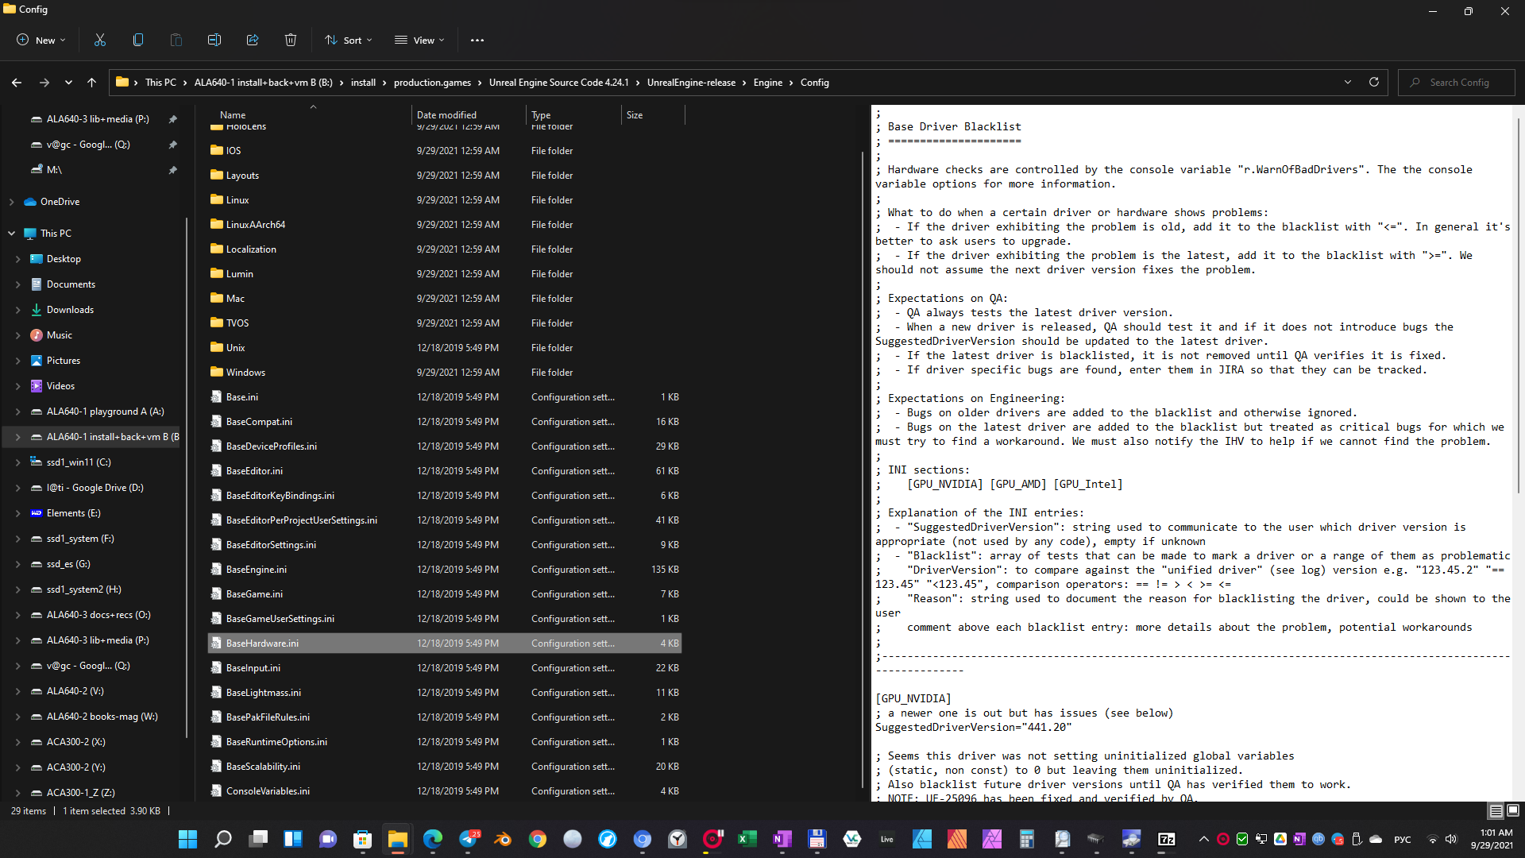1525x858 pixels.
Task: Select Documents in the navigation pane
Action: 71,284
